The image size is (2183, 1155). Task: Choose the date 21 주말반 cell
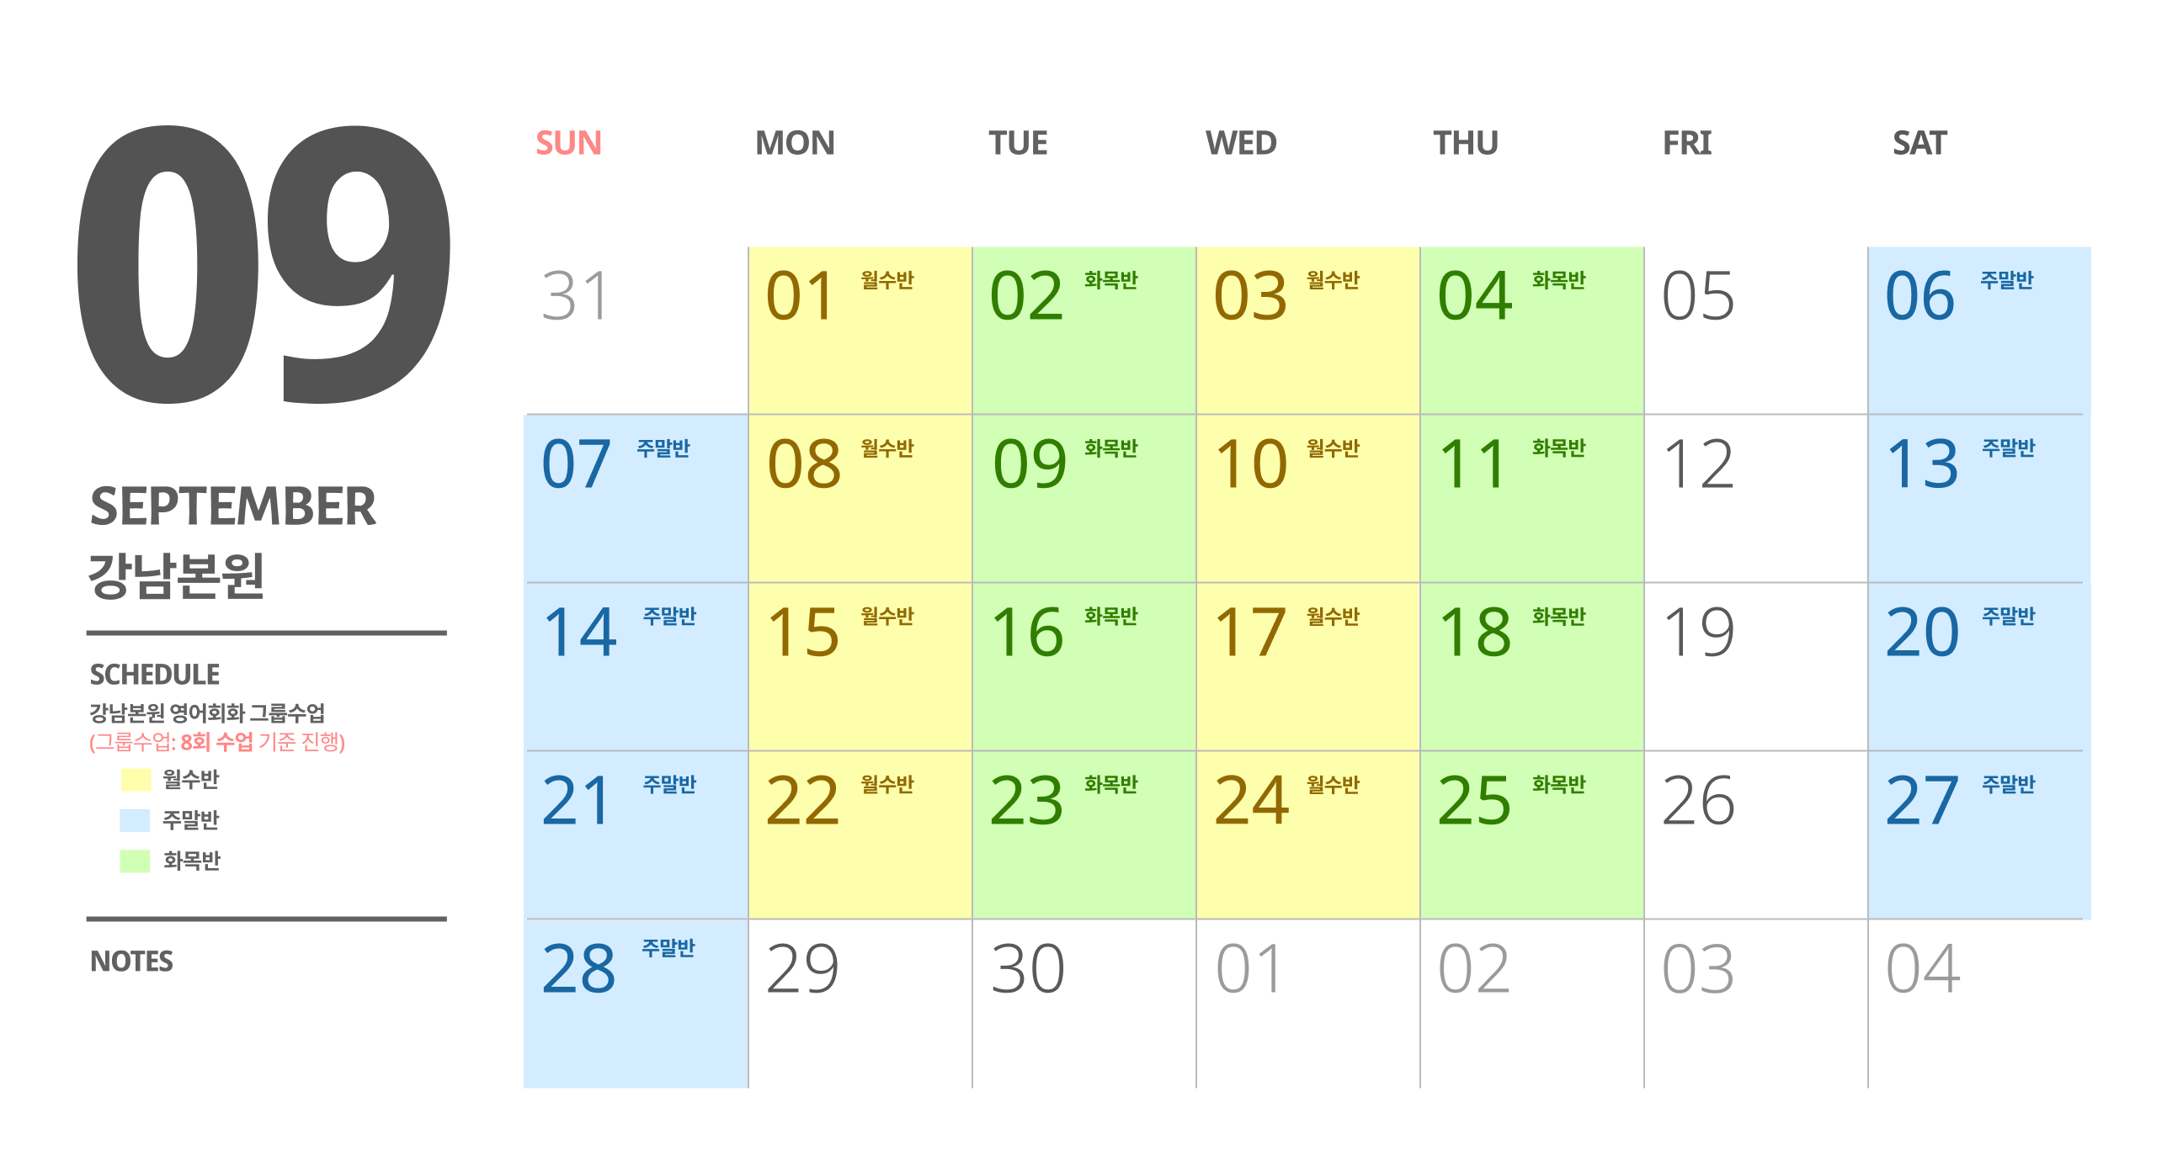coord(636,835)
